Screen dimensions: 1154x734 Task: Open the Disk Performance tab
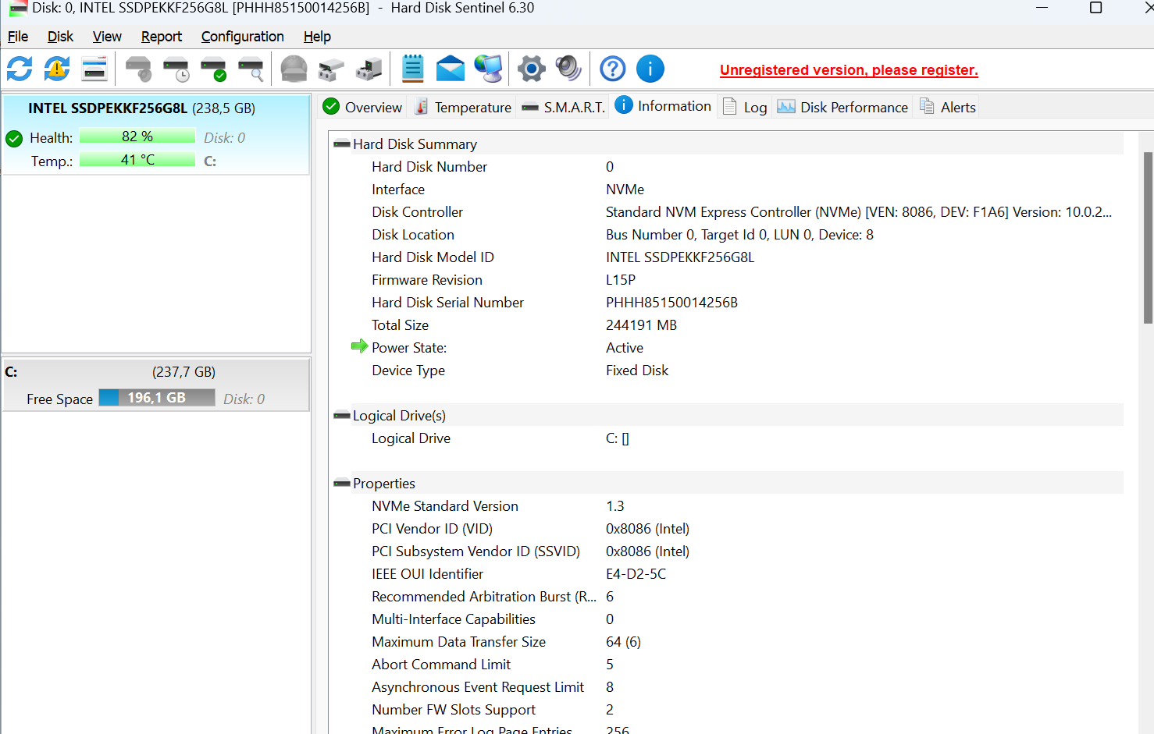coord(842,106)
